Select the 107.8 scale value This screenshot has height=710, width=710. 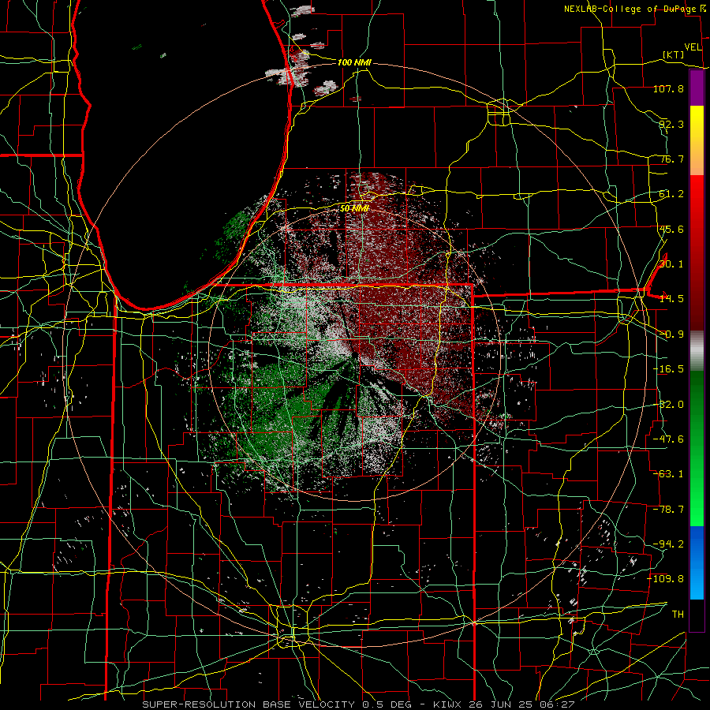click(x=668, y=88)
